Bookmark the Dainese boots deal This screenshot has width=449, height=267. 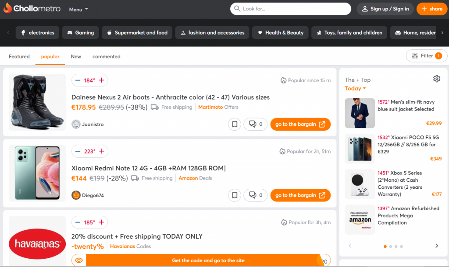tap(235, 125)
